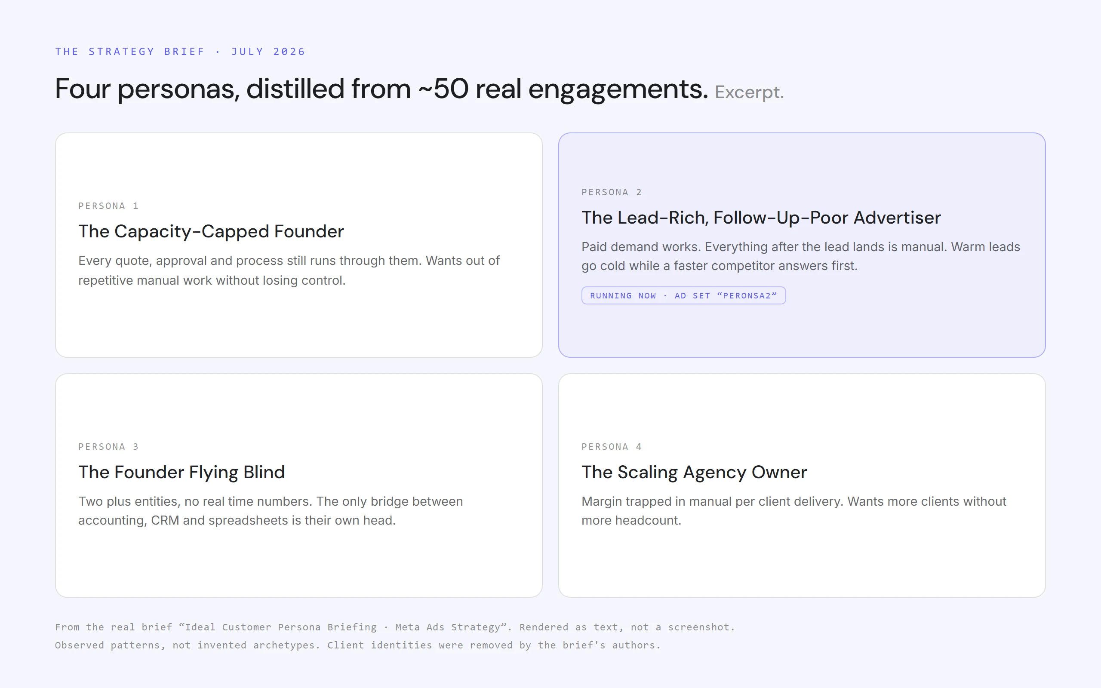Click the Ideal Customer Persona Briefing footnote
The height and width of the screenshot is (688, 1101).
click(x=395, y=636)
